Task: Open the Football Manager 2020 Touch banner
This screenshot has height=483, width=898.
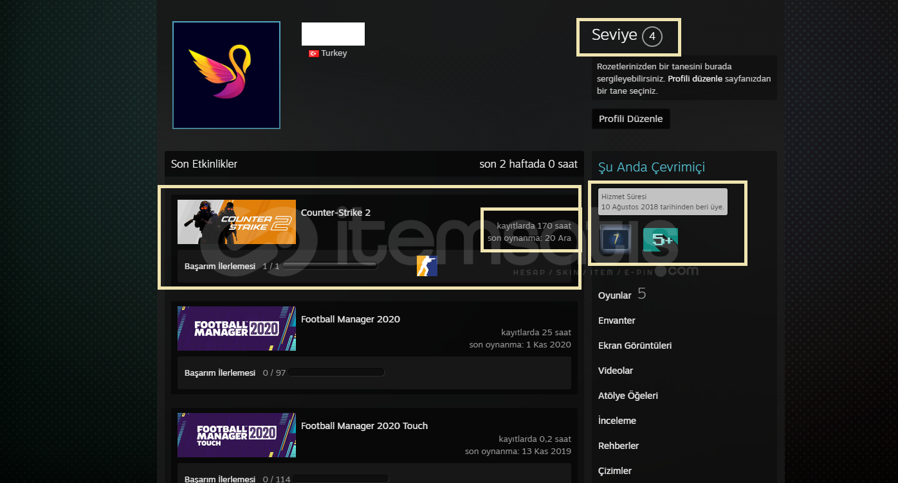Action: pos(237,435)
